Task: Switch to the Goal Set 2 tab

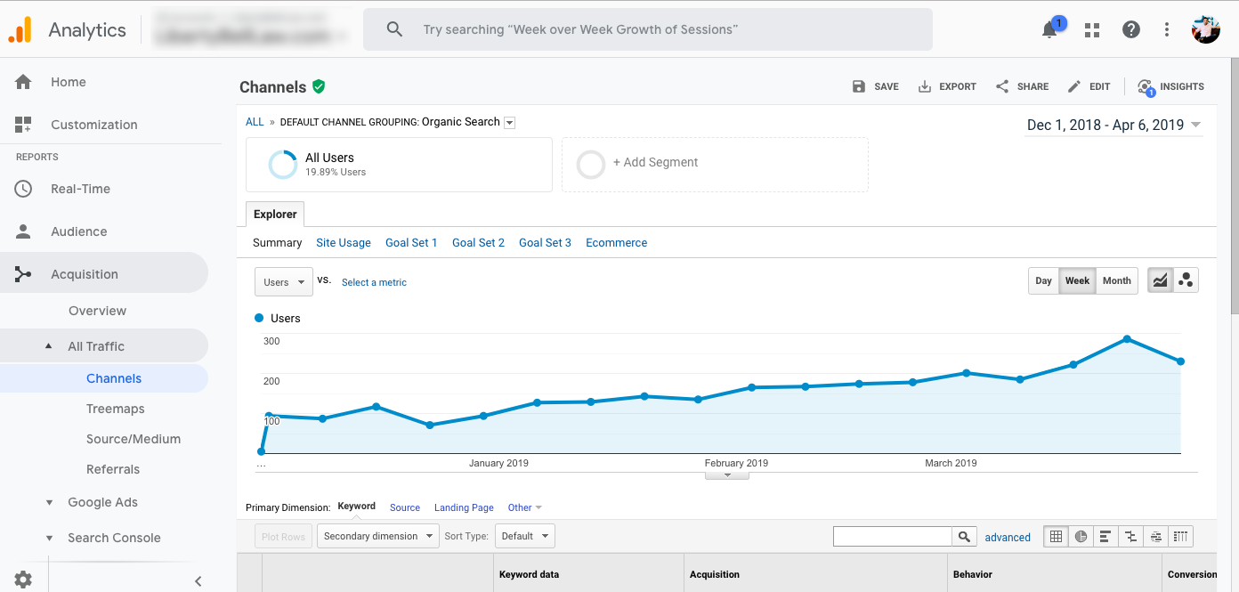Action: point(478,242)
